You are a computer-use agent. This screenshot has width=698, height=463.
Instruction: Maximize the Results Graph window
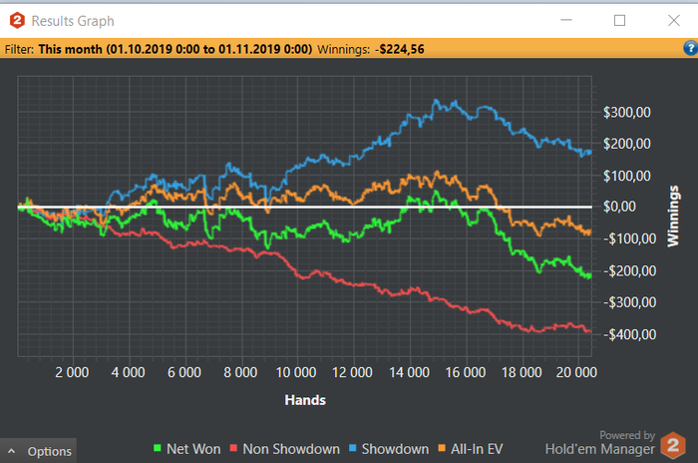pyautogui.click(x=619, y=21)
